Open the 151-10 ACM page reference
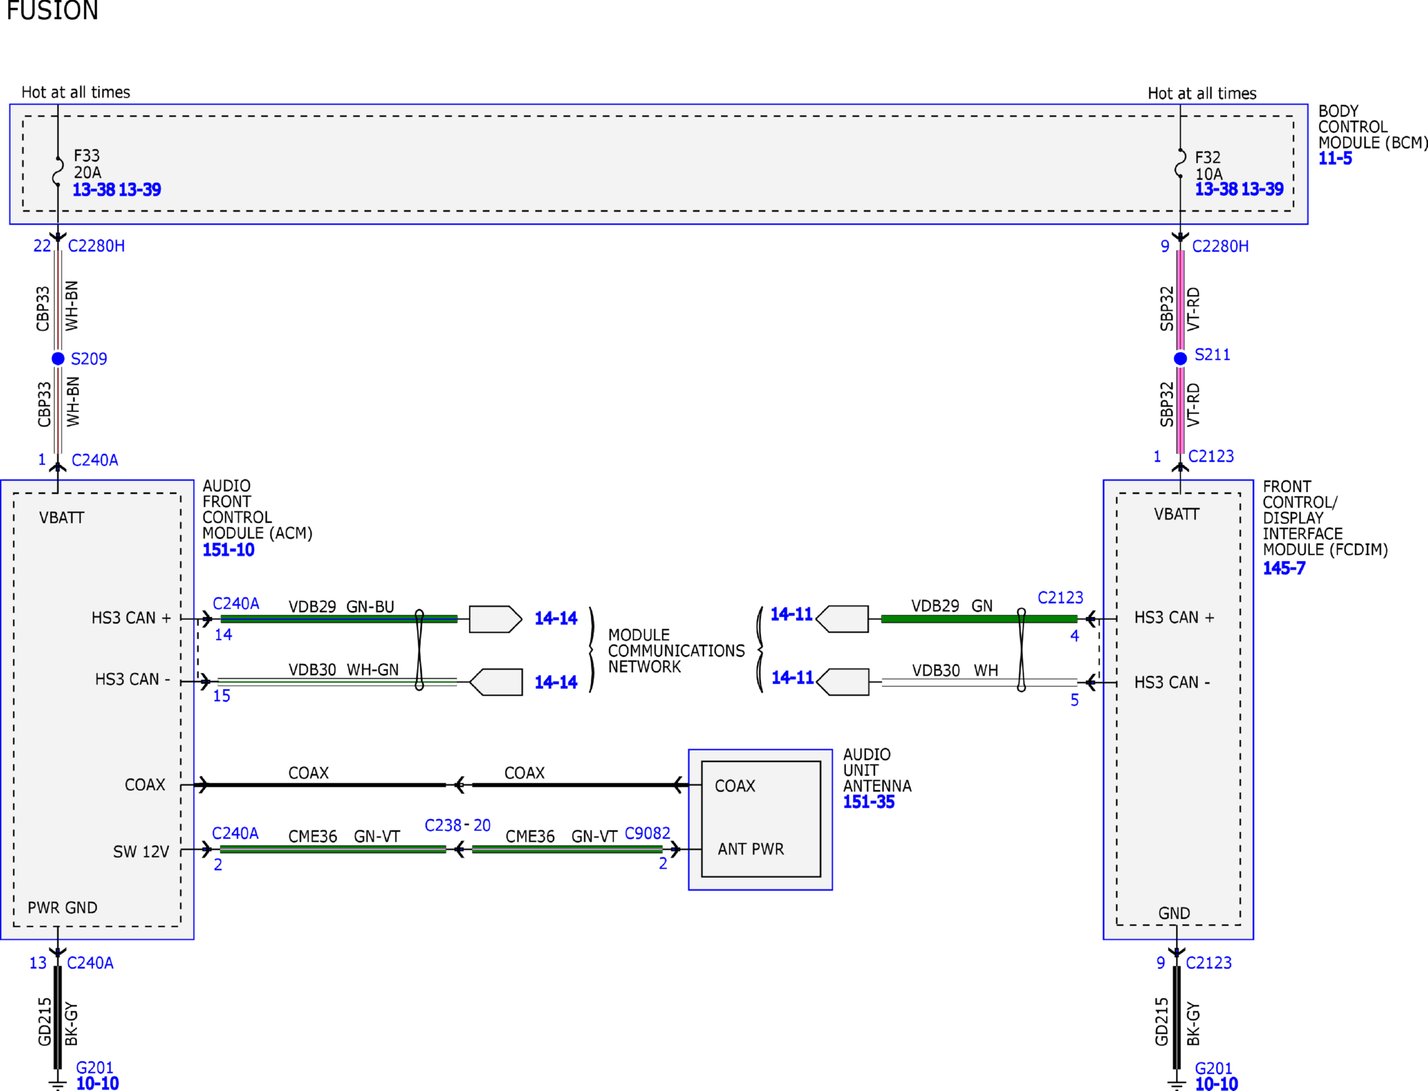The width and height of the screenshot is (1428, 1091). pos(229,550)
